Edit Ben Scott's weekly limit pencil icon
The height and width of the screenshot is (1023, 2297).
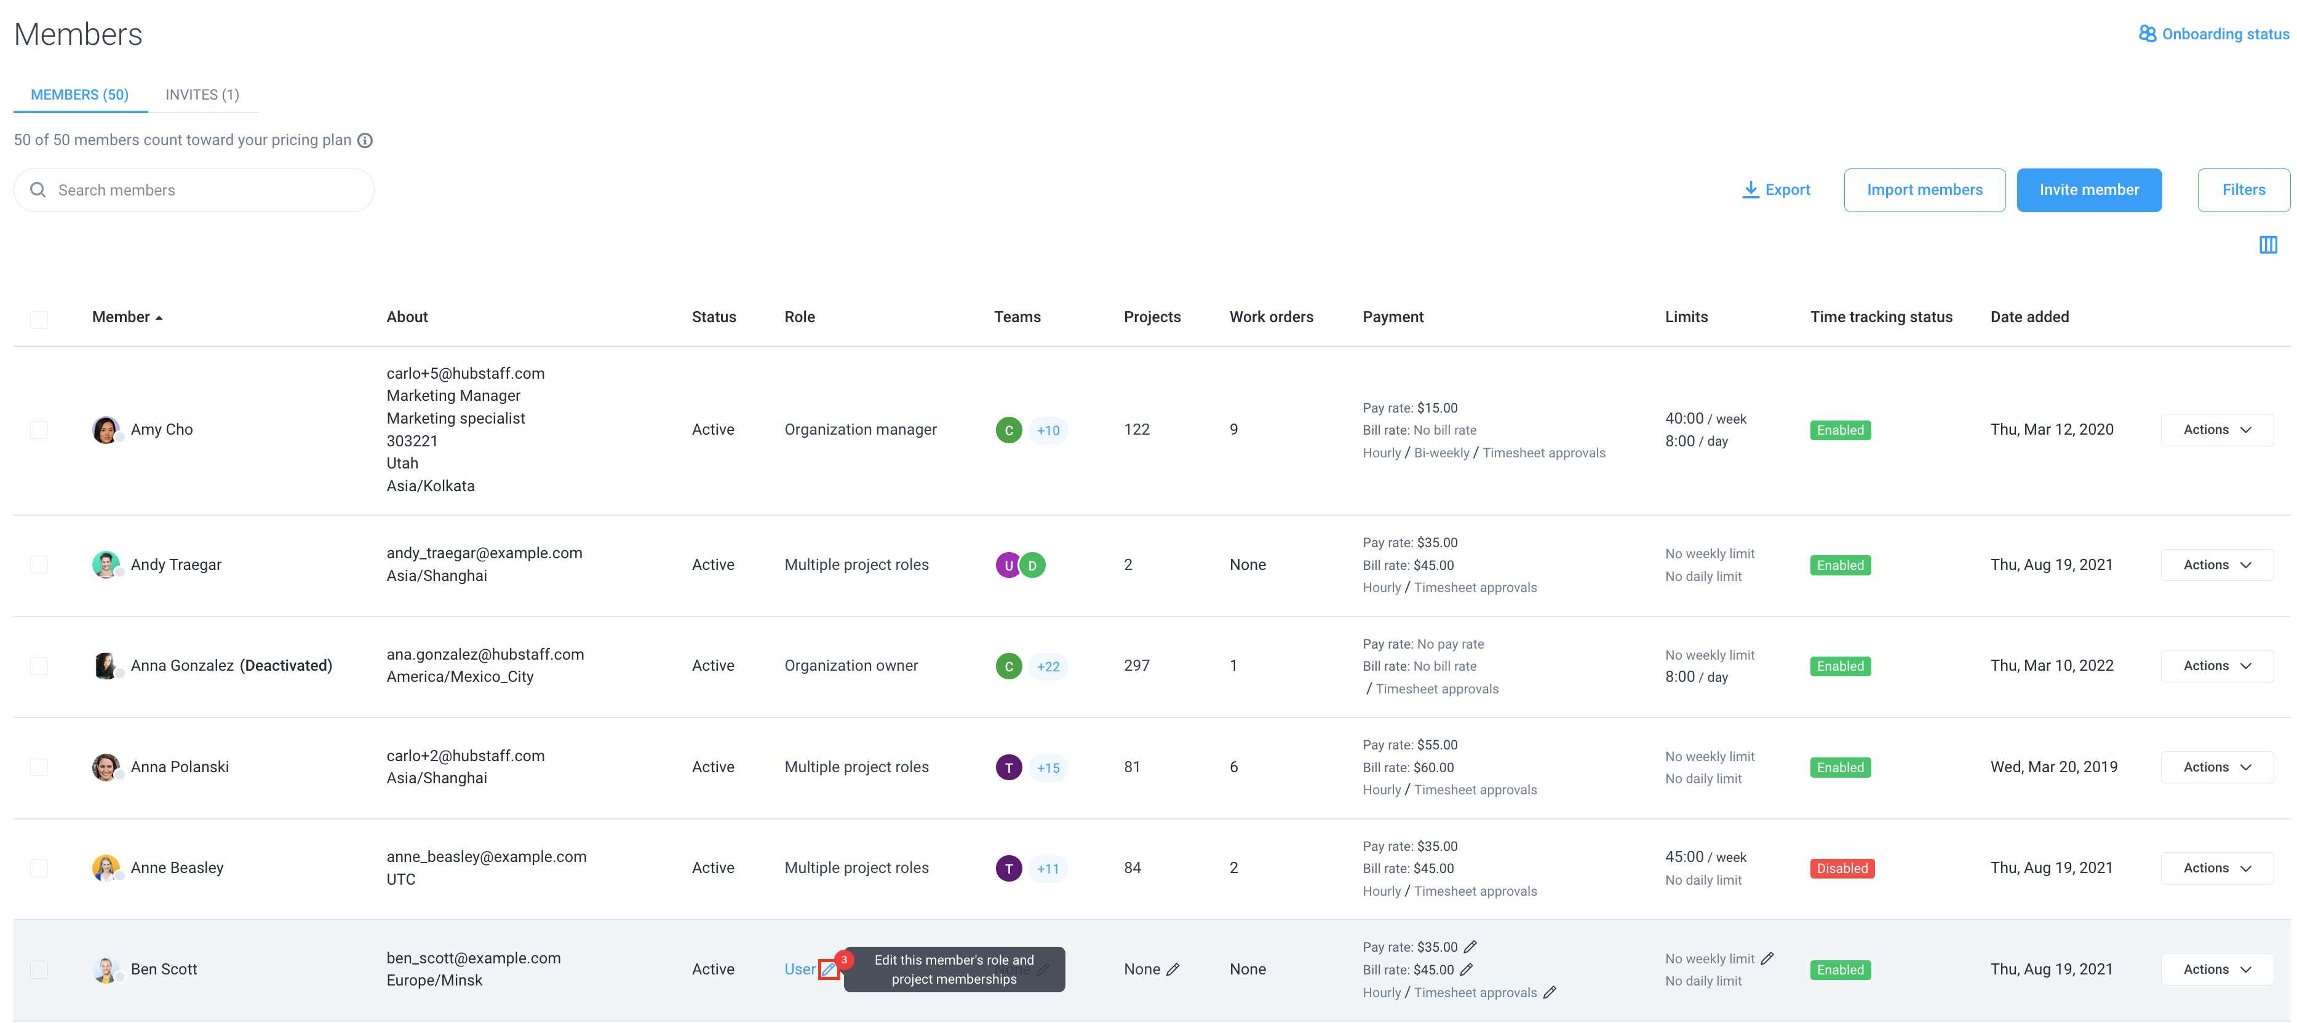[1767, 959]
